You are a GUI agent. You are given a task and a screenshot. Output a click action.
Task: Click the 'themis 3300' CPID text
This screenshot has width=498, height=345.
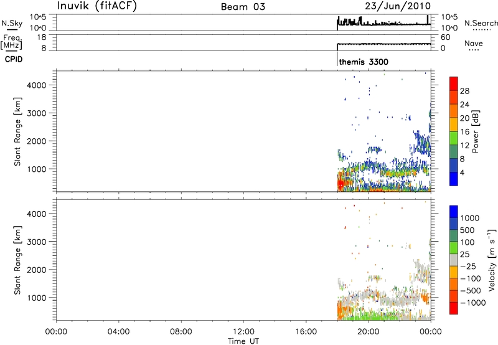pyautogui.click(x=364, y=62)
